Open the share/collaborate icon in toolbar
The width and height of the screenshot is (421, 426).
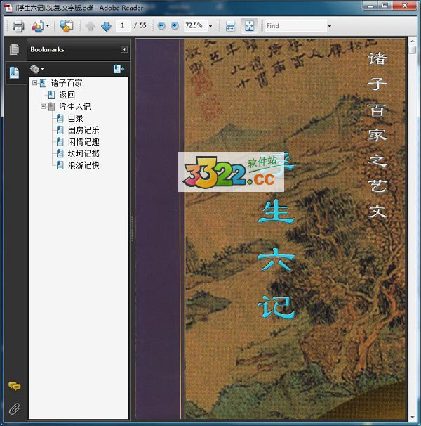tap(38, 26)
